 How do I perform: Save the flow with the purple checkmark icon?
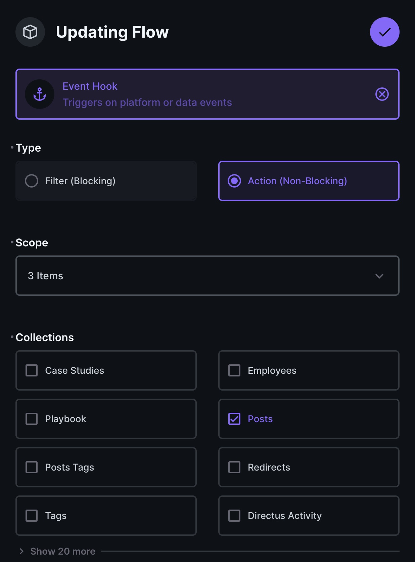pos(384,32)
